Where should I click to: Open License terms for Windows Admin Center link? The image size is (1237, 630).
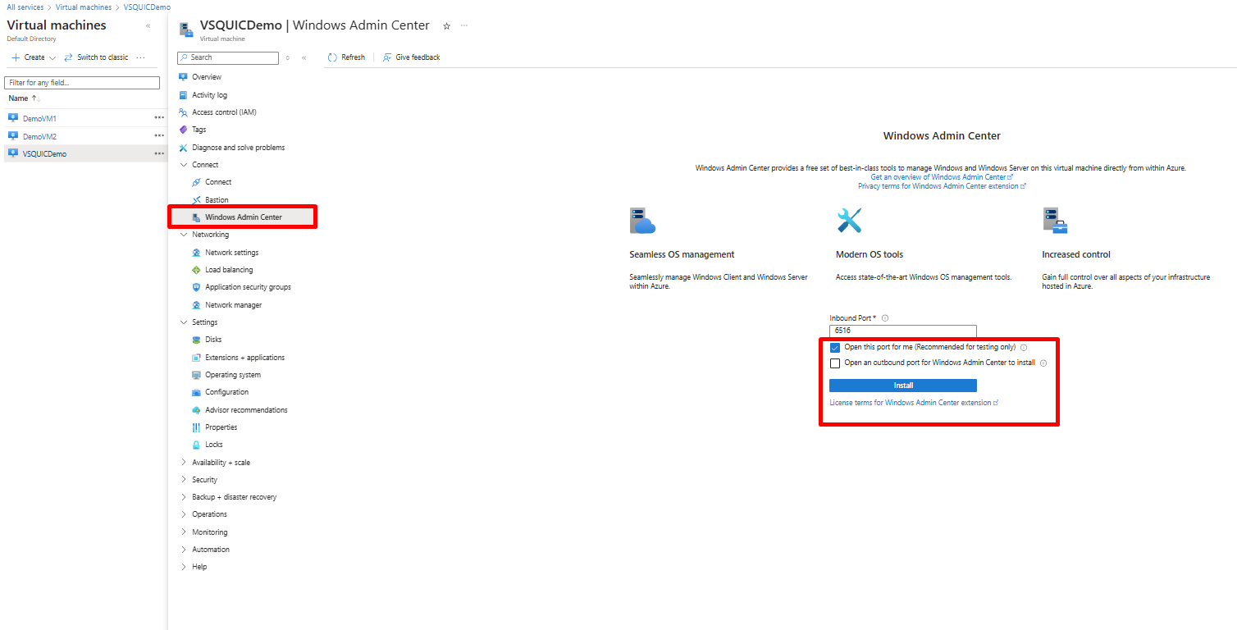(914, 403)
